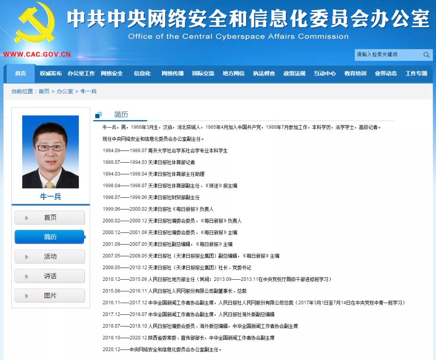The height and width of the screenshot is (360, 436).
Task: Click the final 2020.12 résumé line
Action: click(x=162, y=349)
